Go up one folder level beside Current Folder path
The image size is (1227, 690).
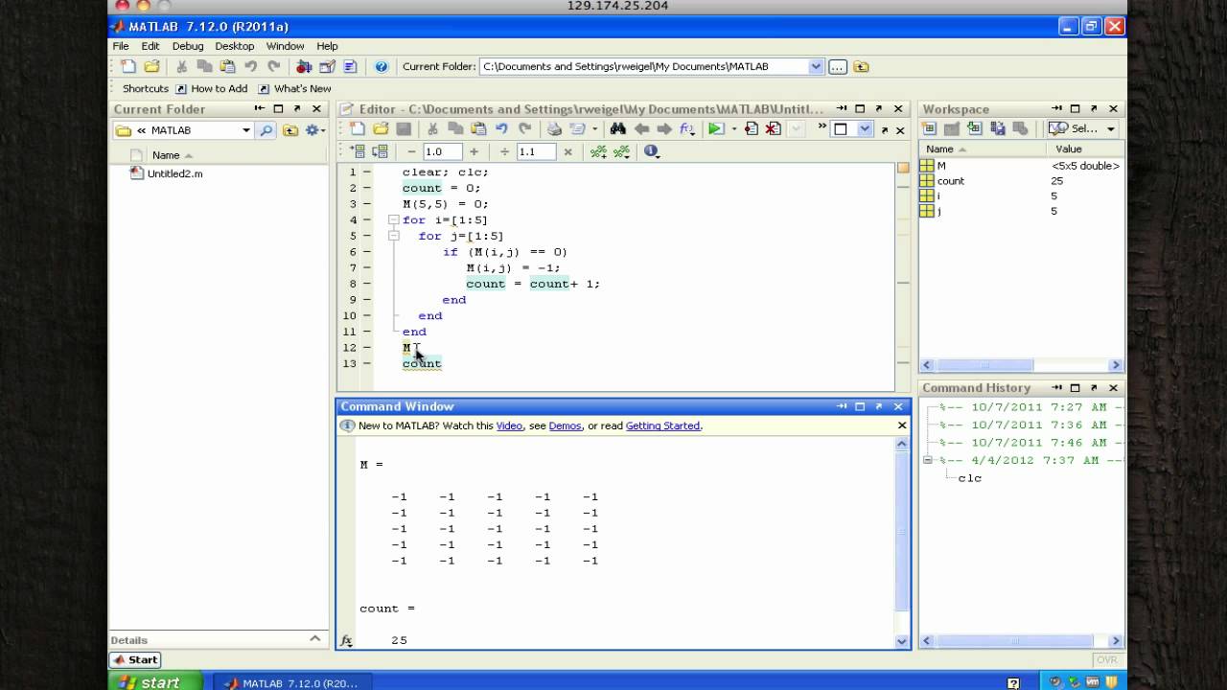click(x=861, y=67)
